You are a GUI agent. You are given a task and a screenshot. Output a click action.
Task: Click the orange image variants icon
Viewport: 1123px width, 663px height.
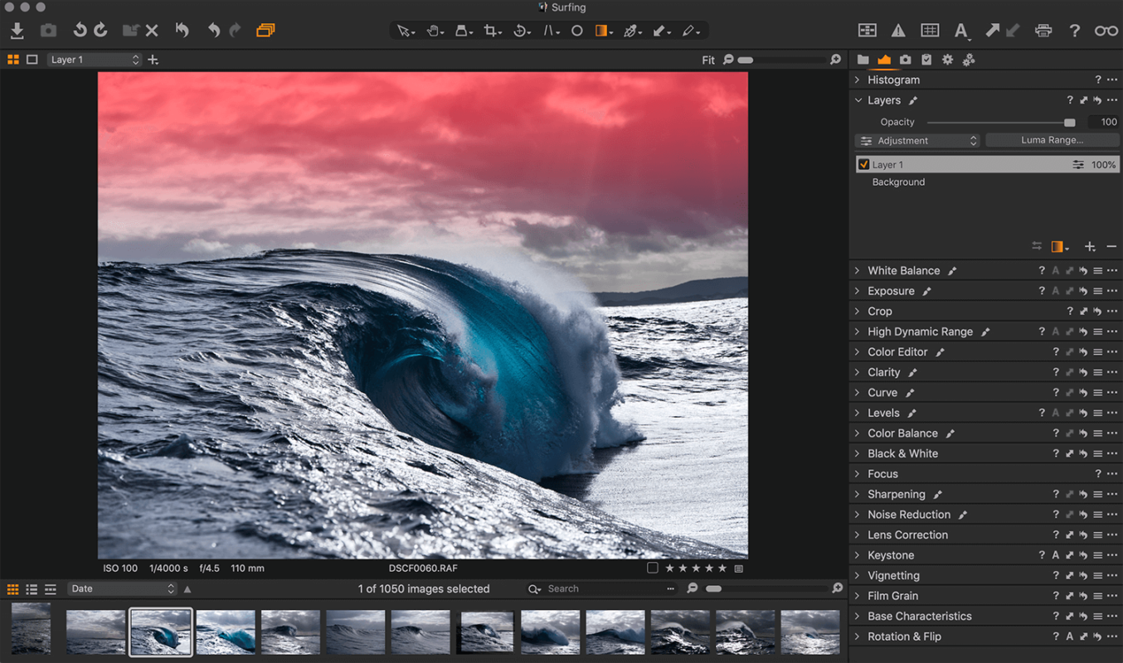tap(265, 31)
